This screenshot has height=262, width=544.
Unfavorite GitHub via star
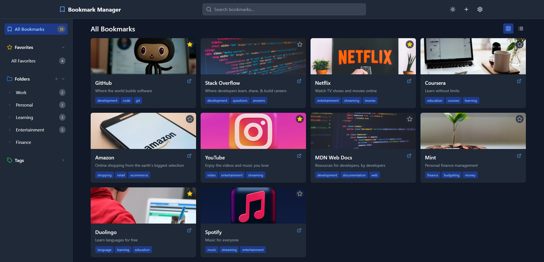pyautogui.click(x=190, y=44)
